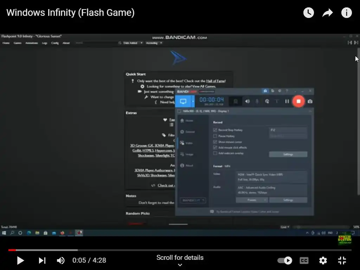360x270 pixels.
Task: Open Bandicam Image sidebar tab
Action: (x=187, y=154)
